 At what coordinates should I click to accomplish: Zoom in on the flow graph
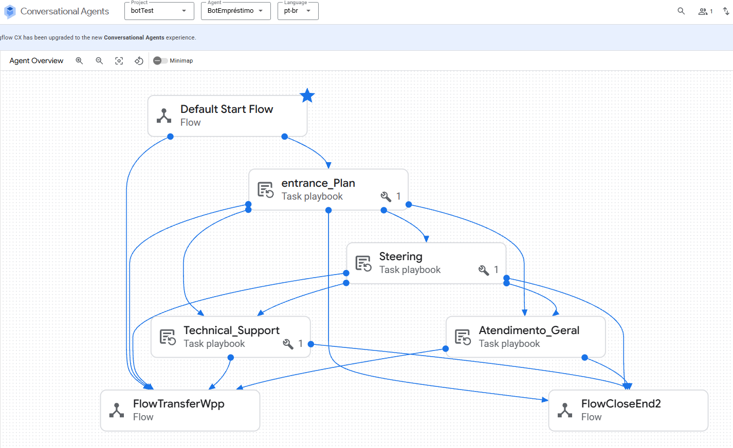pos(79,61)
